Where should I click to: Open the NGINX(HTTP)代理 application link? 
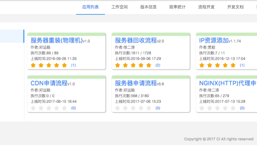pos(228,83)
